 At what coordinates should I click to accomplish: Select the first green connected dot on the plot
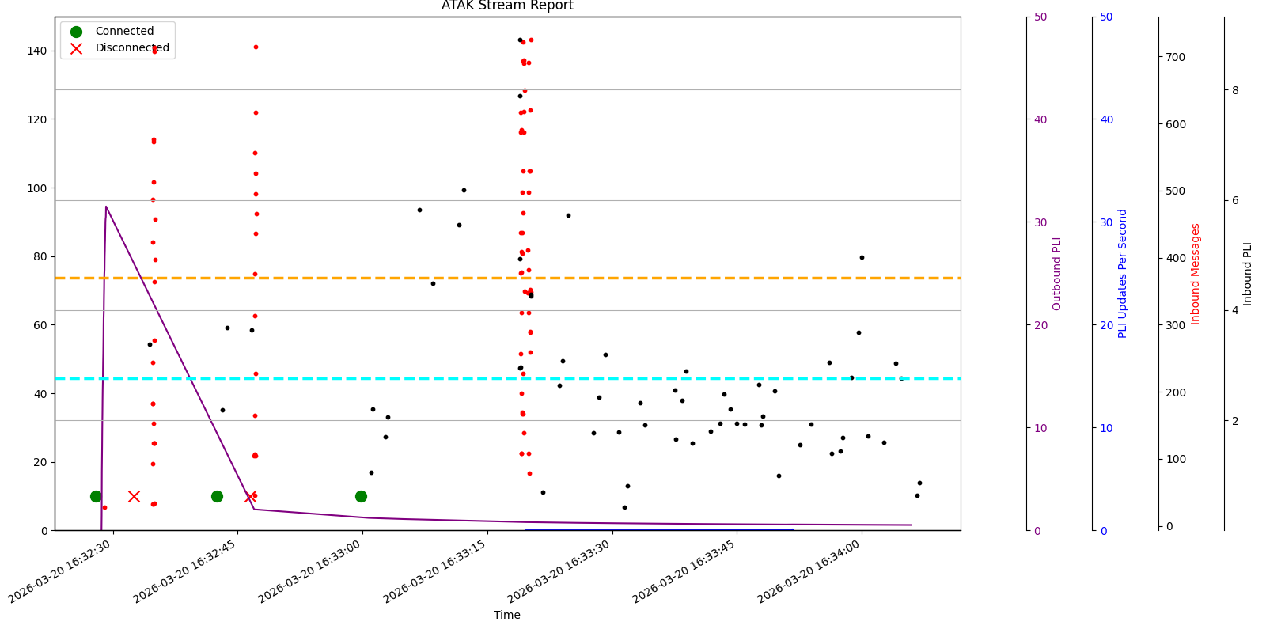(96, 496)
